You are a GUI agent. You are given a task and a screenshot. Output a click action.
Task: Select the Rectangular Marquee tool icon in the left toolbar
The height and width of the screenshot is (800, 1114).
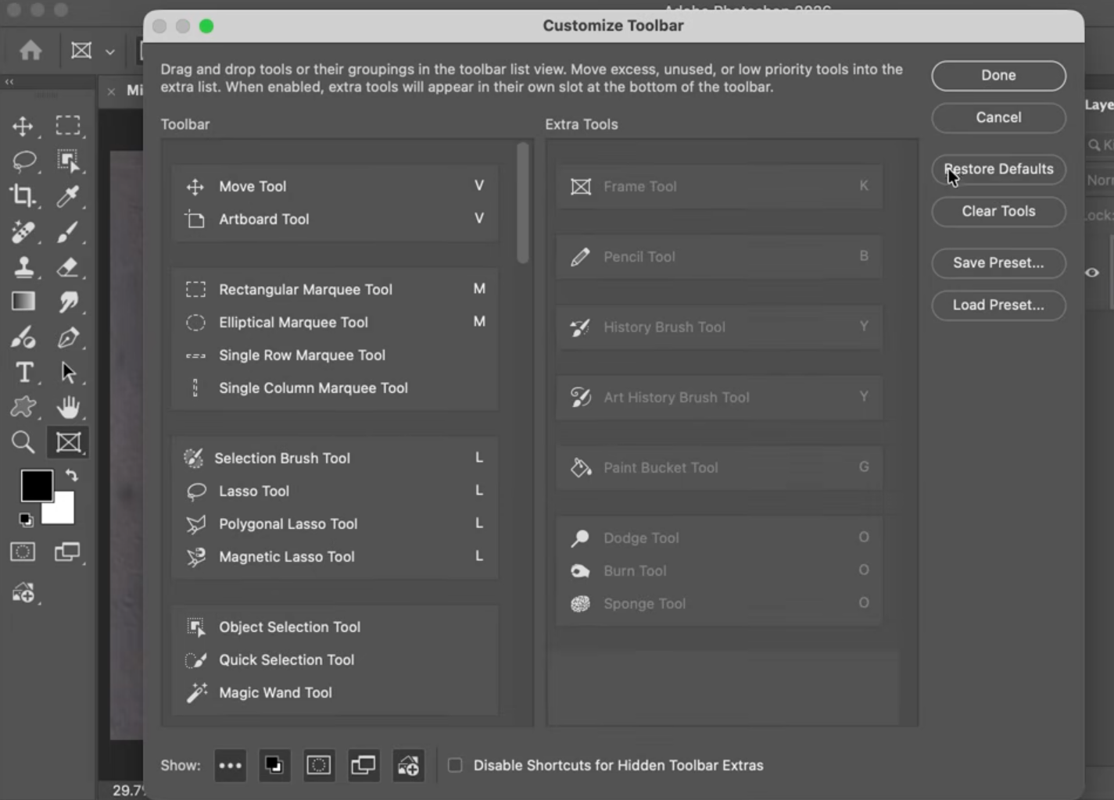pyautogui.click(x=68, y=126)
